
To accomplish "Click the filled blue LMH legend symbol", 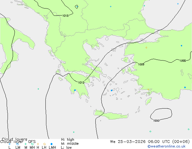I will point(51,144).
